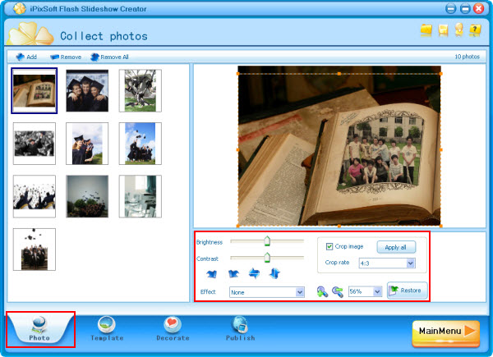
Task: Select the empty classroom thumbnail
Action: pos(141,196)
